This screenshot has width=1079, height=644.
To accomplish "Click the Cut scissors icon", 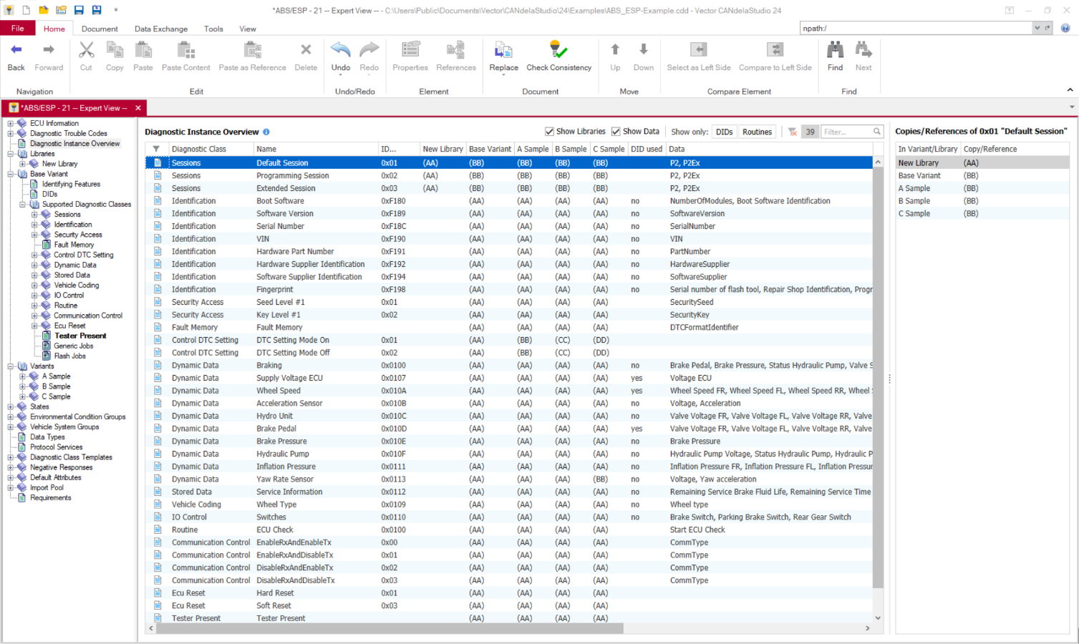I will pyautogui.click(x=86, y=50).
